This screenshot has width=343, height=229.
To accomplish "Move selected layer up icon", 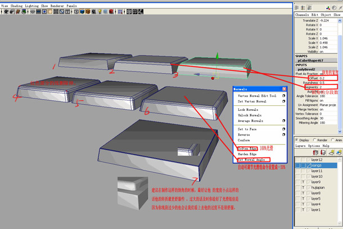I will [315, 152].
